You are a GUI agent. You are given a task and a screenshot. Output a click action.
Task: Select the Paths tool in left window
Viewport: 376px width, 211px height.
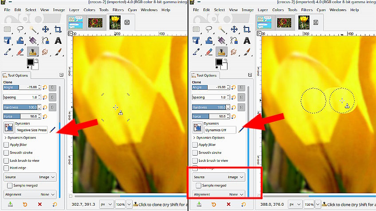pyautogui.click(x=46, y=41)
